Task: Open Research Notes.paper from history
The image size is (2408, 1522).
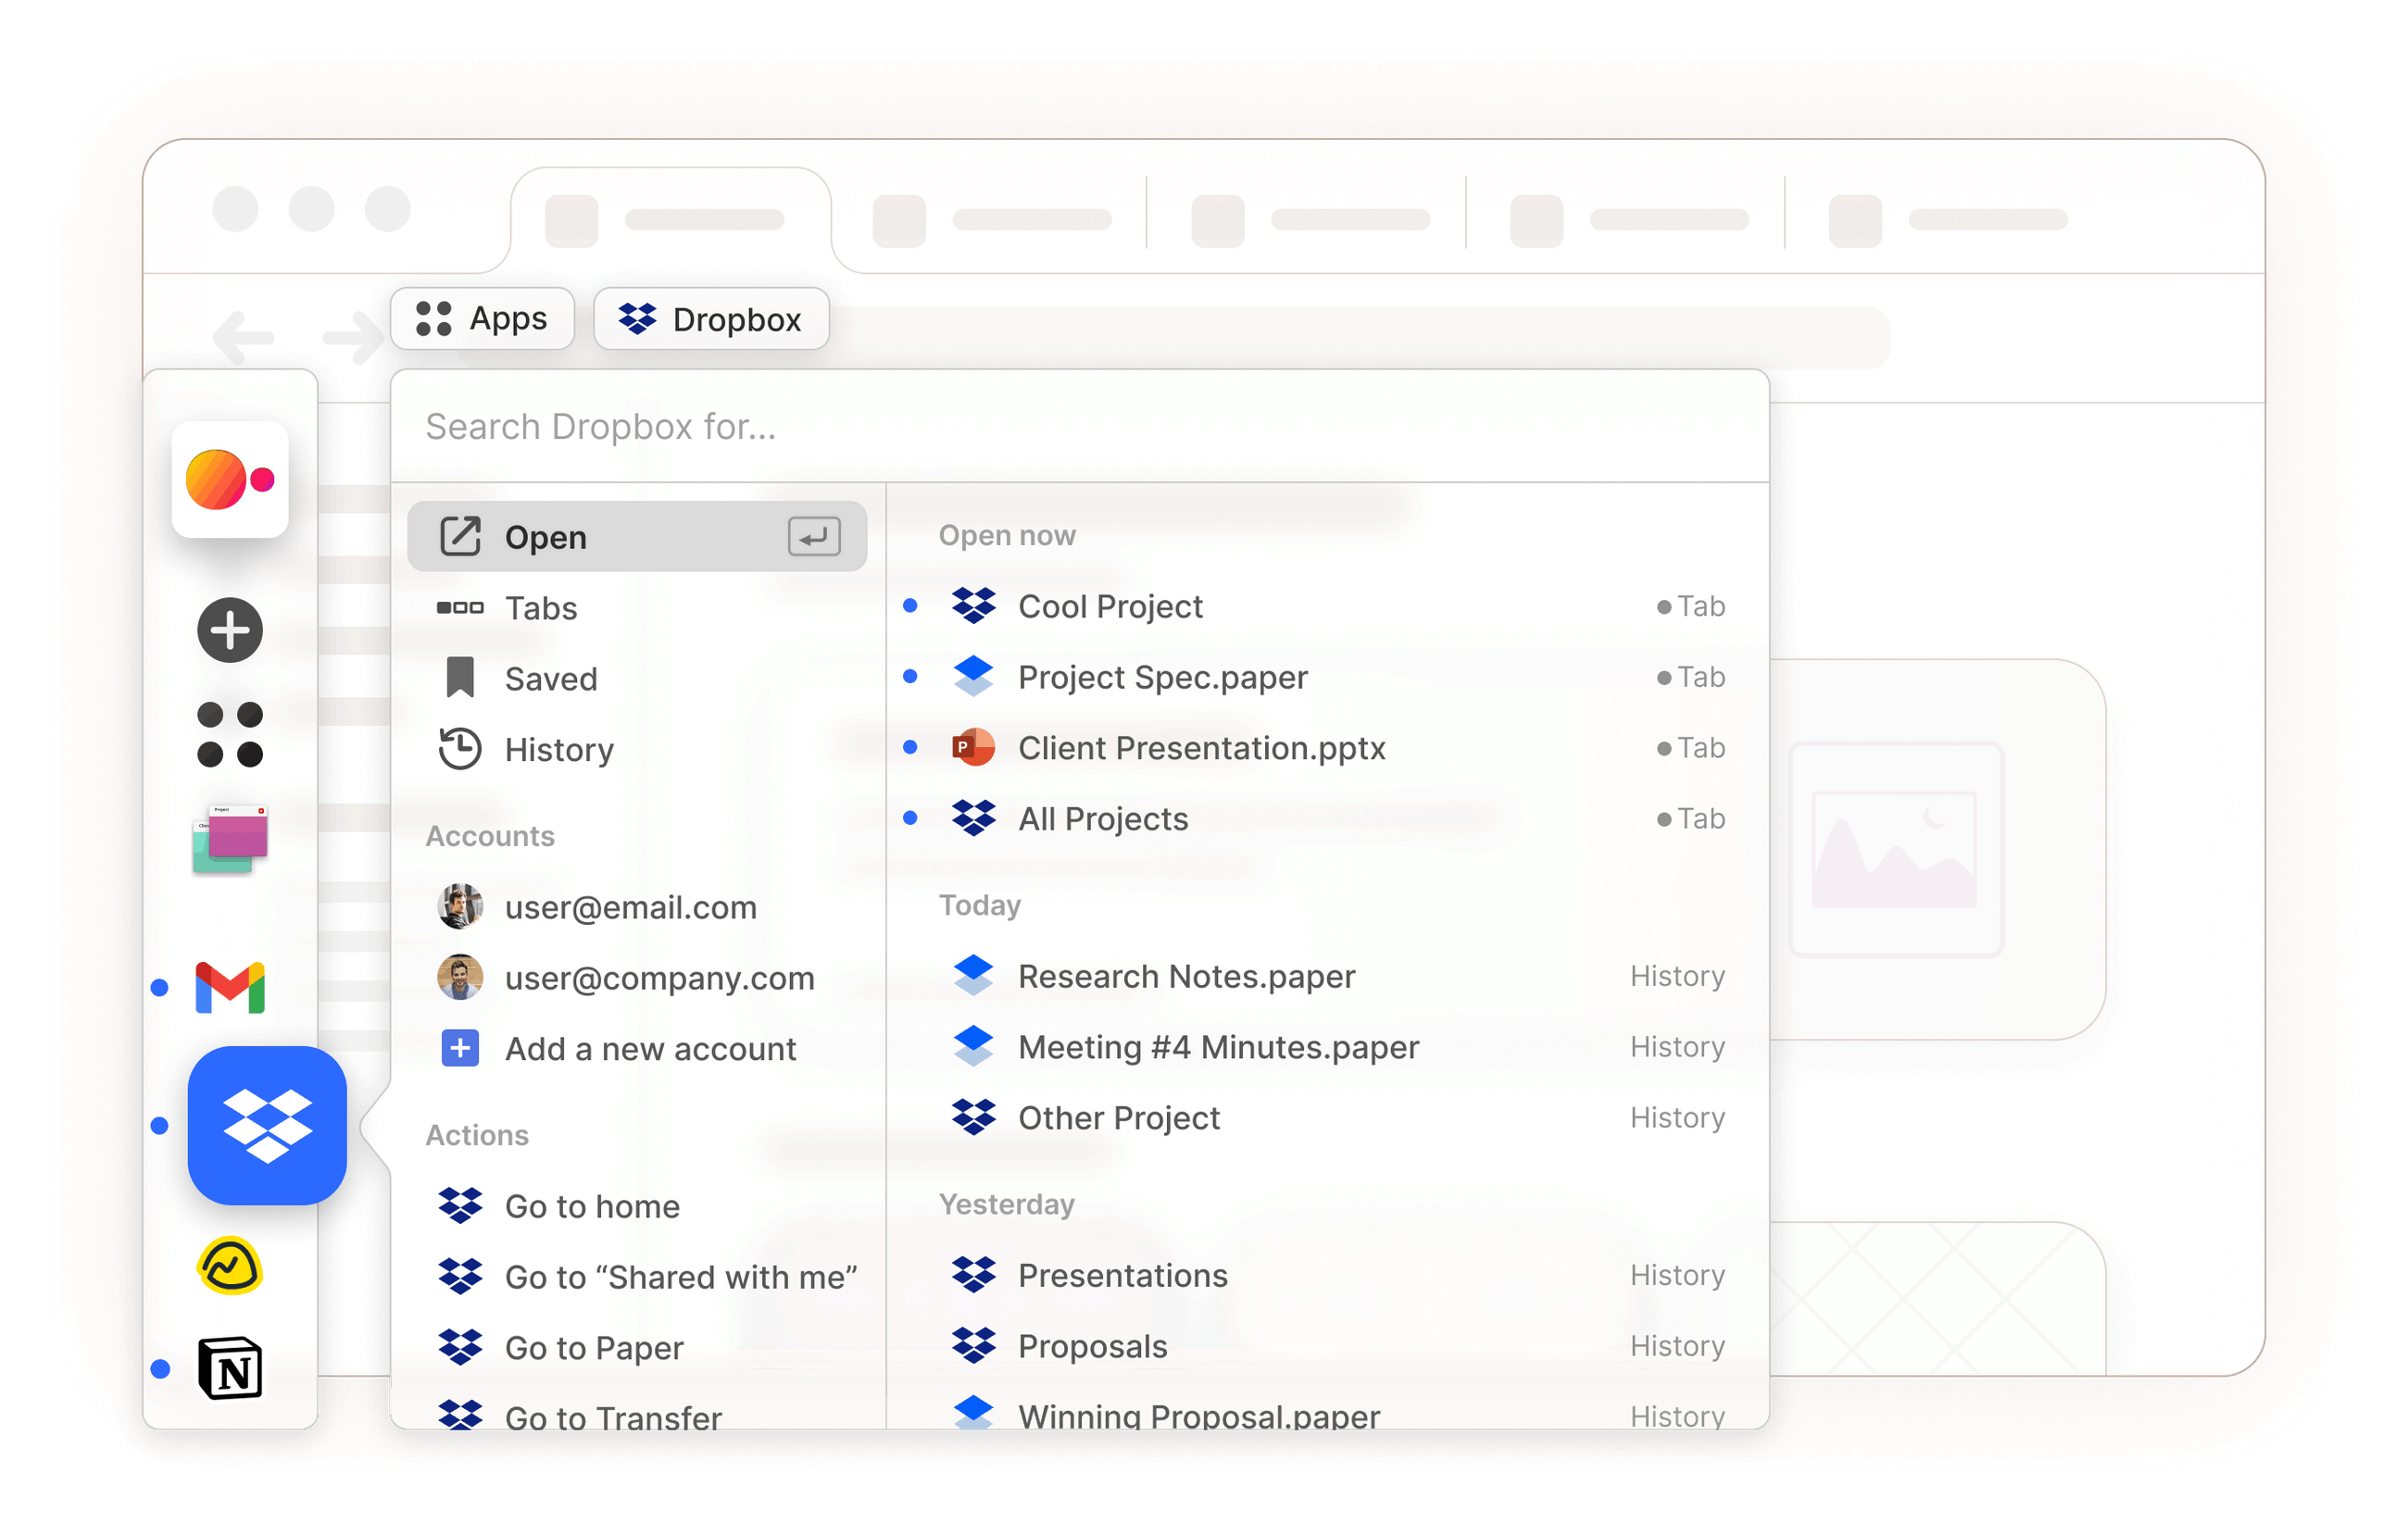Action: coord(1186,976)
